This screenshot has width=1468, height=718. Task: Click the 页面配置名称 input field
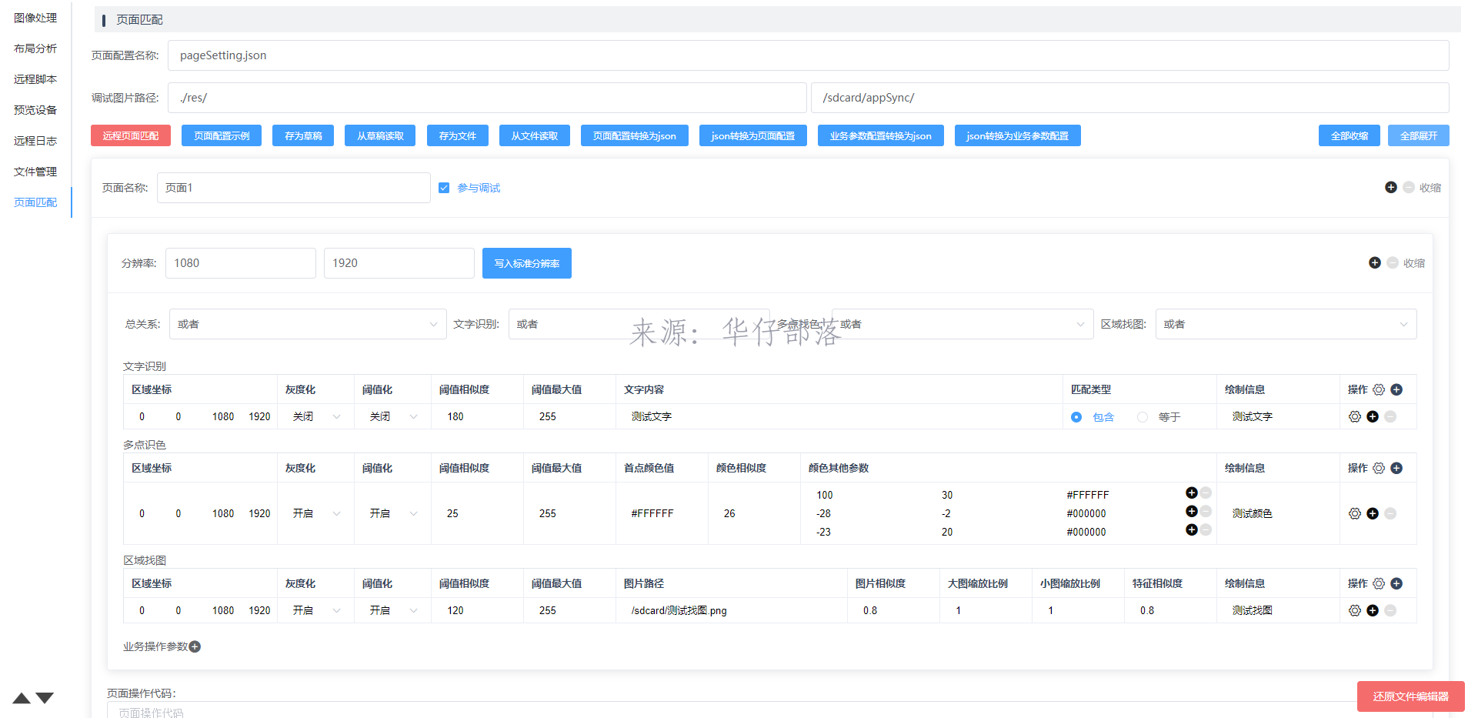click(x=808, y=55)
